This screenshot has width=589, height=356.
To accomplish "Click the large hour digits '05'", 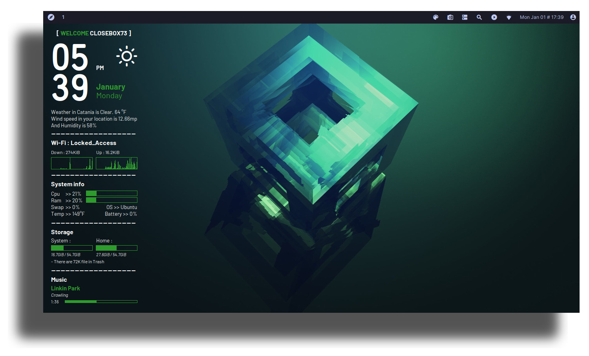I will point(70,57).
